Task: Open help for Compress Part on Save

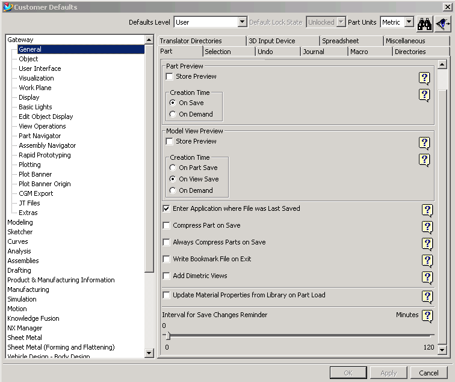Action: [x=427, y=227]
